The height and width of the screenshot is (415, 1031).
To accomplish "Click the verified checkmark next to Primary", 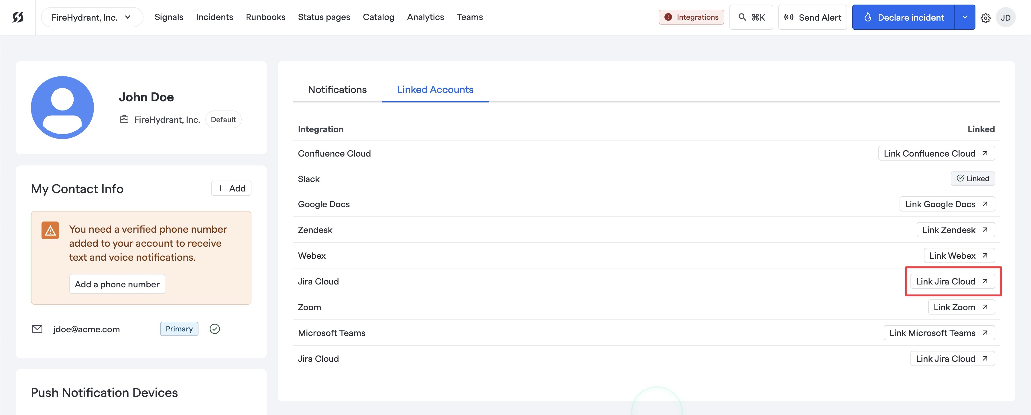I will (x=215, y=329).
